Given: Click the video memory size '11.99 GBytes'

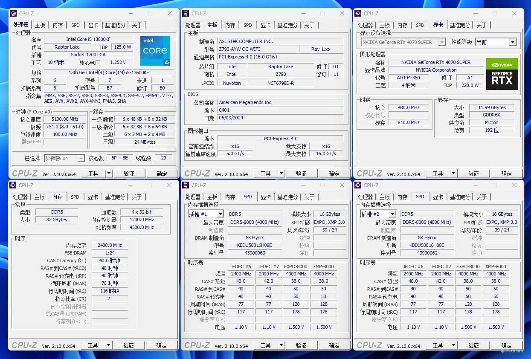Looking at the screenshot, I should pyautogui.click(x=492, y=107).
